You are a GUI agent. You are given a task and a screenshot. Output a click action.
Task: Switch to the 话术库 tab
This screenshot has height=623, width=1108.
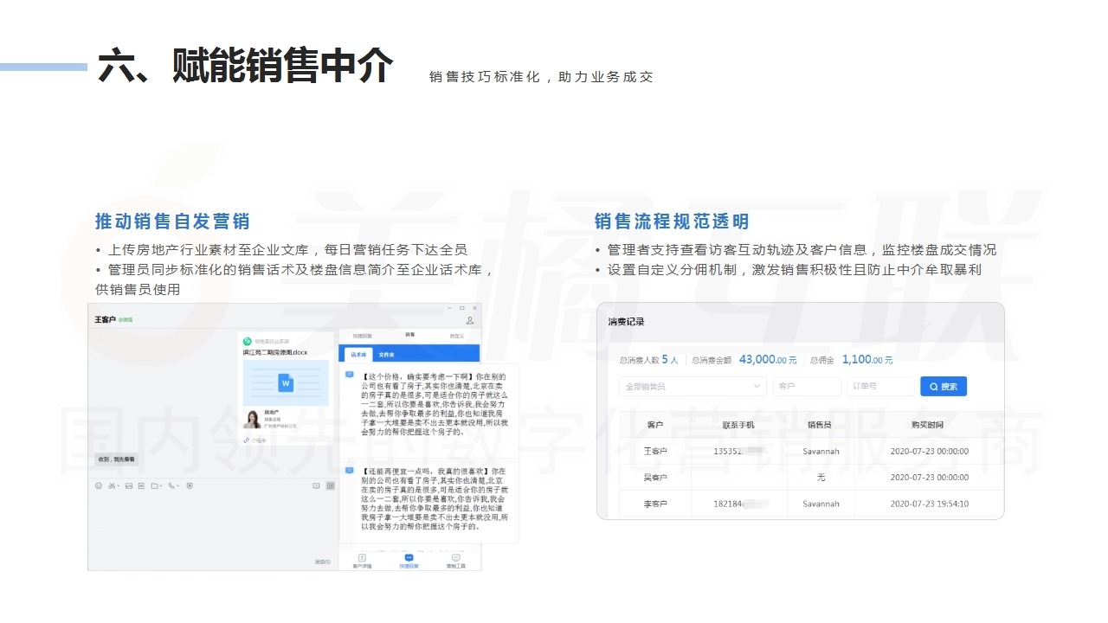tap(358, 355)
